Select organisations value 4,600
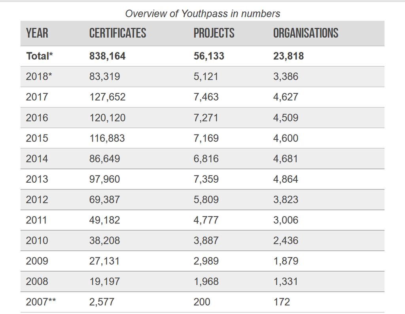 point(286,138)
